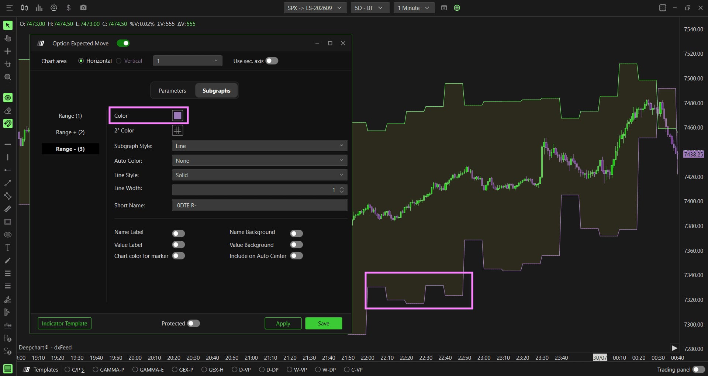Toggle the Protected switch
708x376 pixels.
coord(194,323)
